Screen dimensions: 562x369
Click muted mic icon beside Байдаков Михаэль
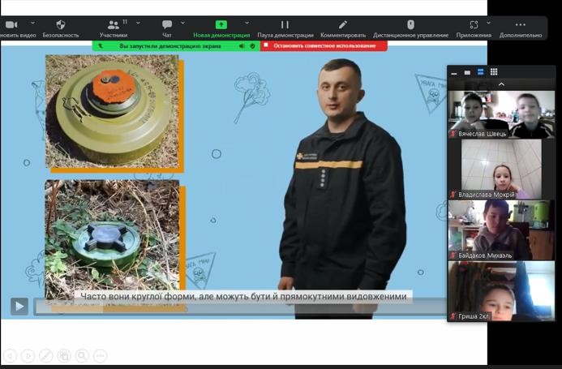[x=453, y=255]
